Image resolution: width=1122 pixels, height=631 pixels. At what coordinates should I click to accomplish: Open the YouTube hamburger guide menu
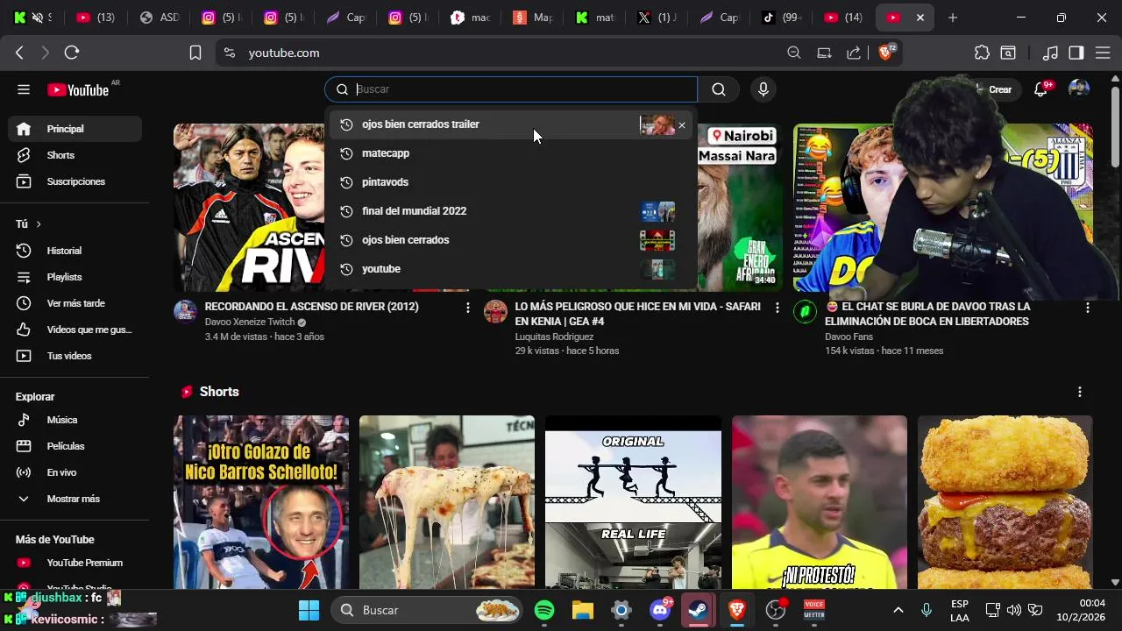pyautogui.click(x=24, y=89)
